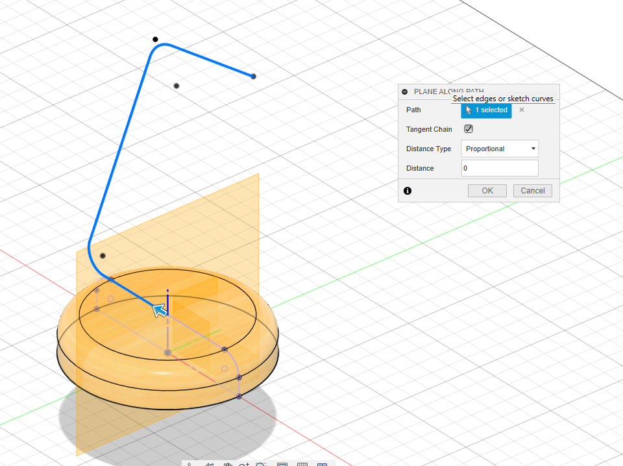
Task: Select the endpoint at the path's upper end
Action: click(x=253, y=77)
